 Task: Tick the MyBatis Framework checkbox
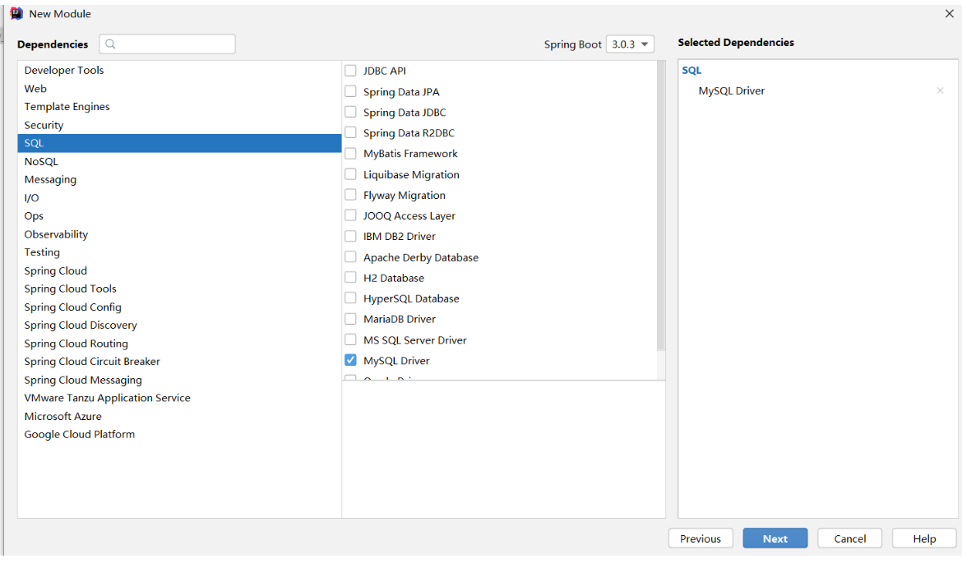click(x=351, y=153)
